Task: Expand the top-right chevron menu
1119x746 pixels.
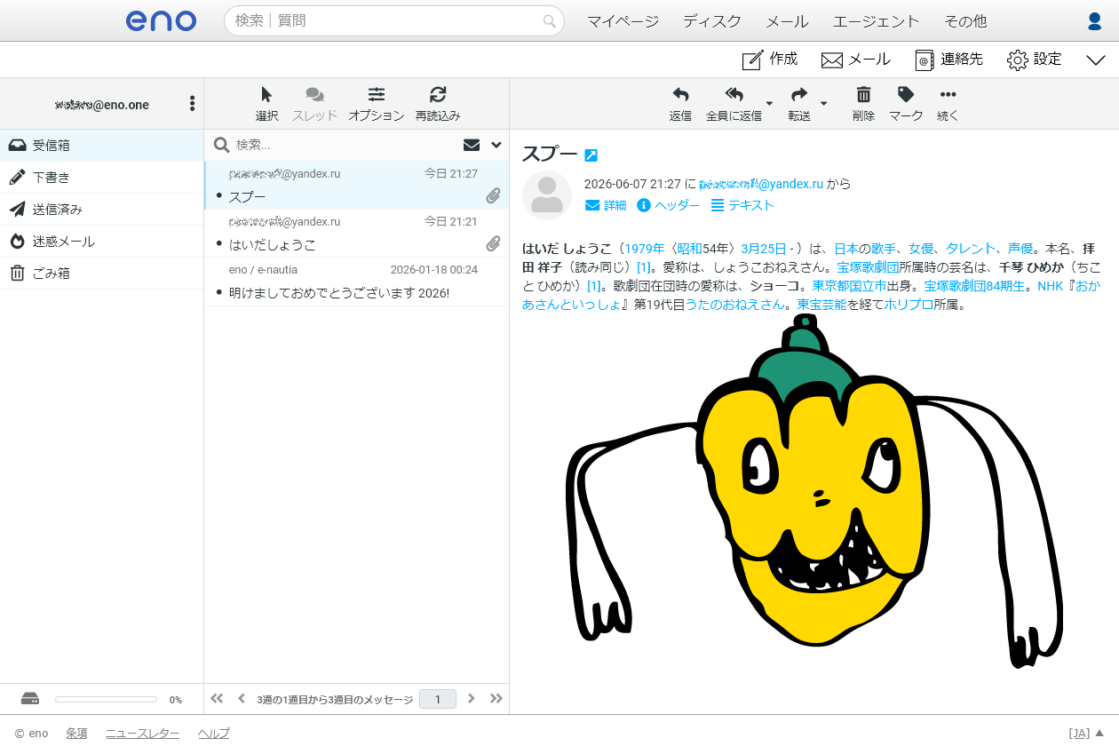Action: tap(1095, 60)
